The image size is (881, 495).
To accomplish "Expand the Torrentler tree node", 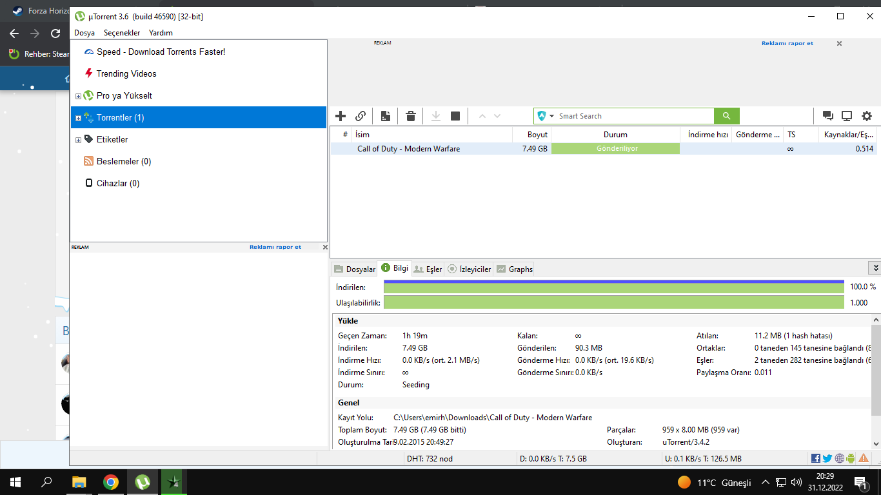I will [x=79, y=118].
